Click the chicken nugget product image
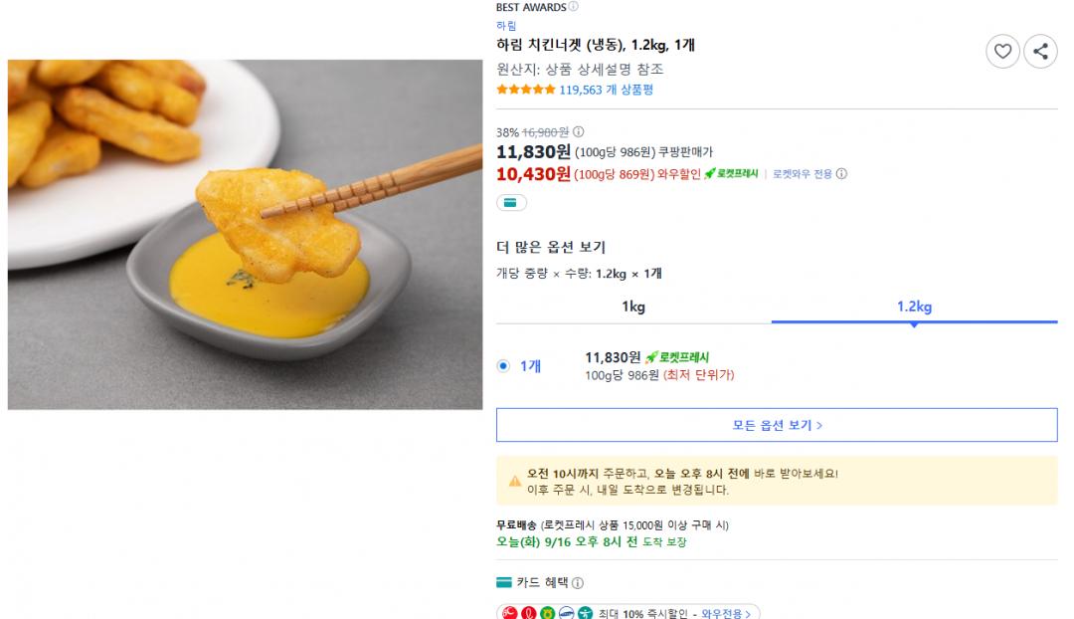 tap(245, 235)
